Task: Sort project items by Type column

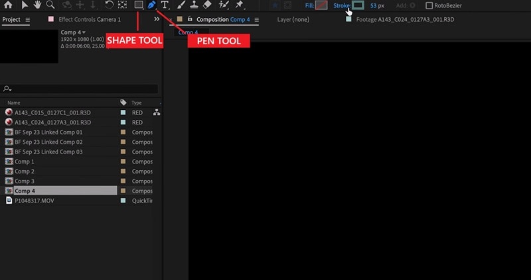Action: (137, 103)
